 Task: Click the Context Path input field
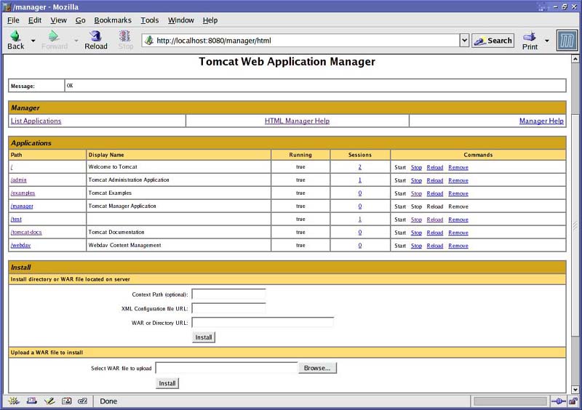pos(228,294)
